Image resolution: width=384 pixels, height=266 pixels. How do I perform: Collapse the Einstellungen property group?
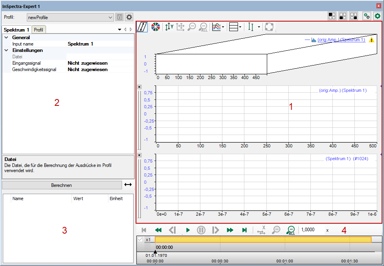pos(6,50)
